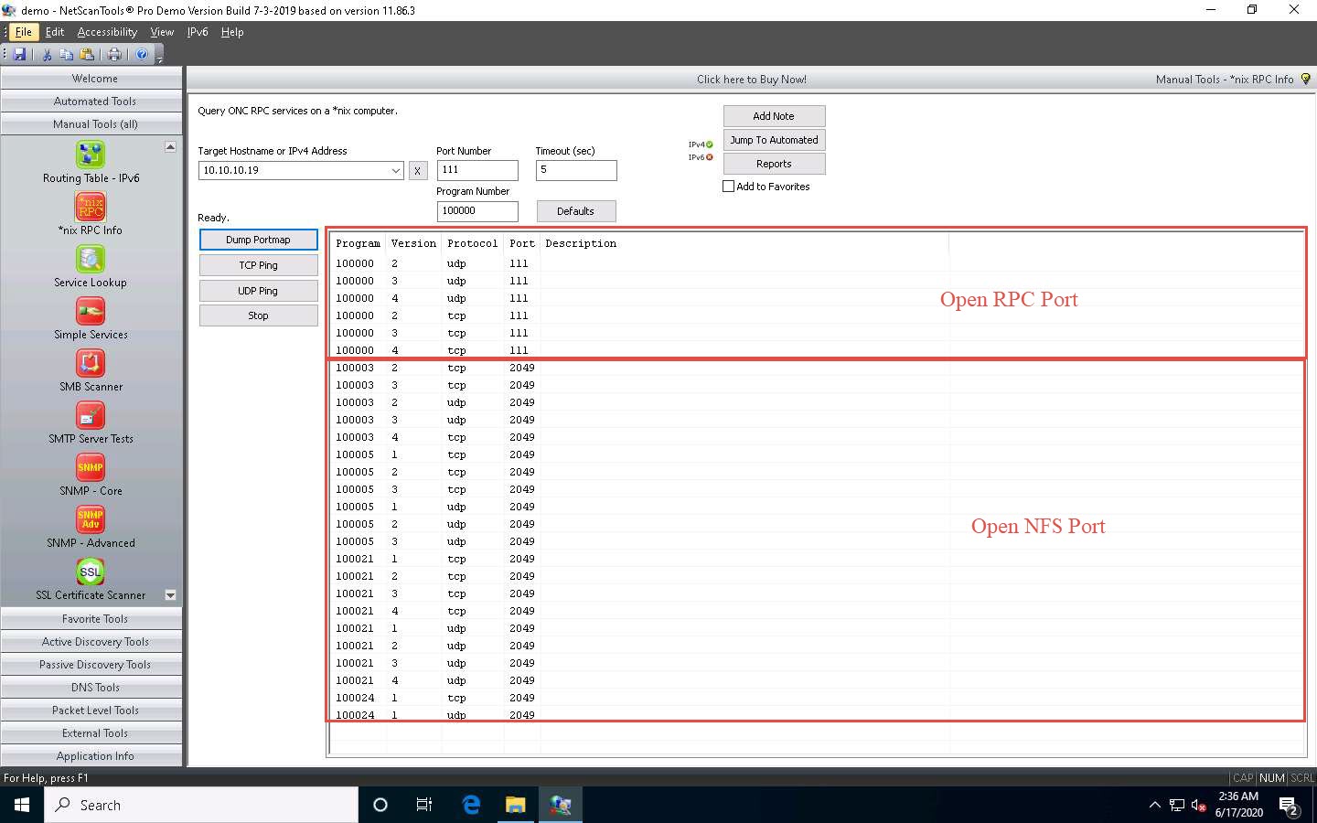Check Add to Favorites checkbox
1317x823 pixels.
[x=729, y=187]
